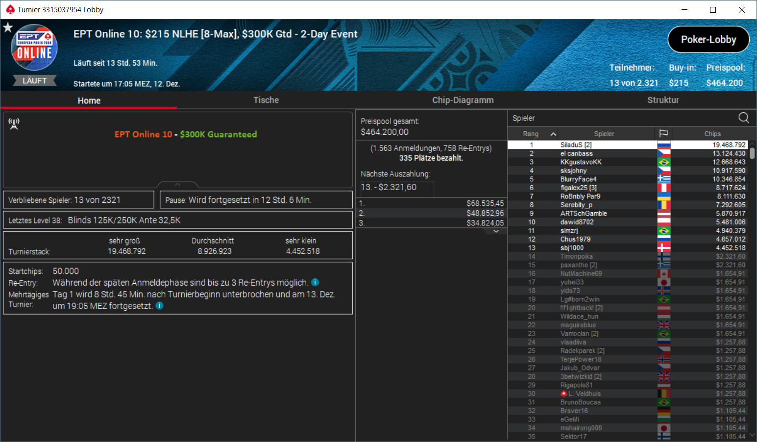
Task: Click the L. Veldhuis red spade icon
Action: (x=564, y=393)
